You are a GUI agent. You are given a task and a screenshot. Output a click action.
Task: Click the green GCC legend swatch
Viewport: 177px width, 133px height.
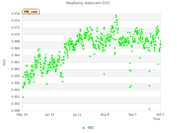(84, 128)
